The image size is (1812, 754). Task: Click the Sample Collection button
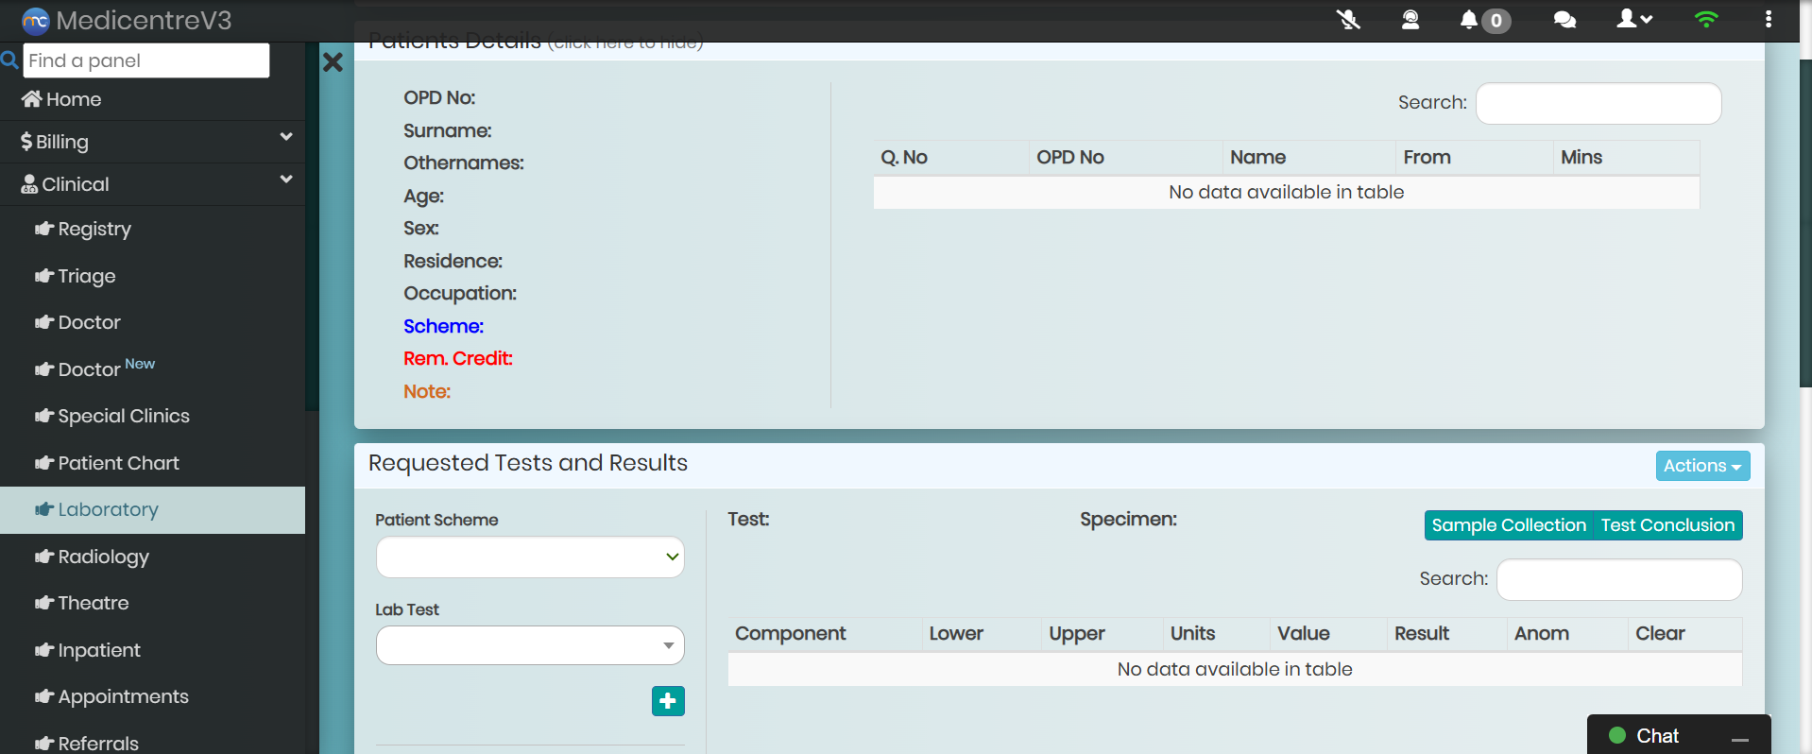pyautogui.click(x=1508, y=525)
